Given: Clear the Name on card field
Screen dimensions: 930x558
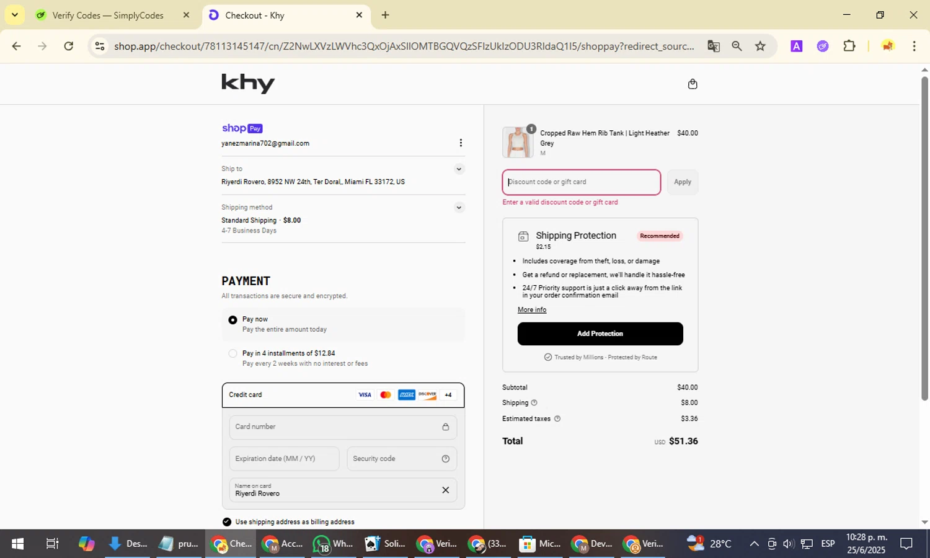Looking at the screenshot, I should [x=445, y=490].
